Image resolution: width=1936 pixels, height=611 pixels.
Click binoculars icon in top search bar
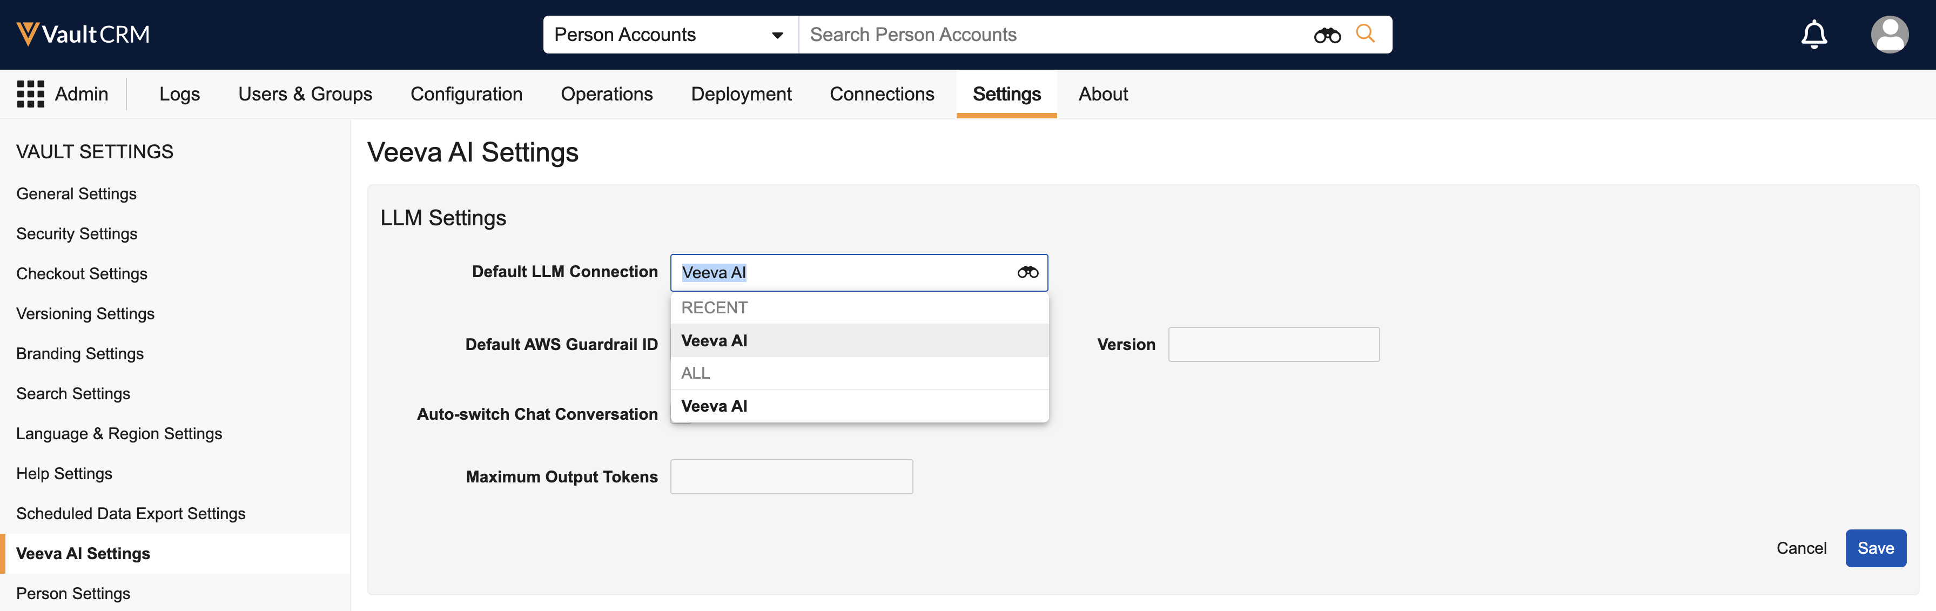click(1327, 35)
